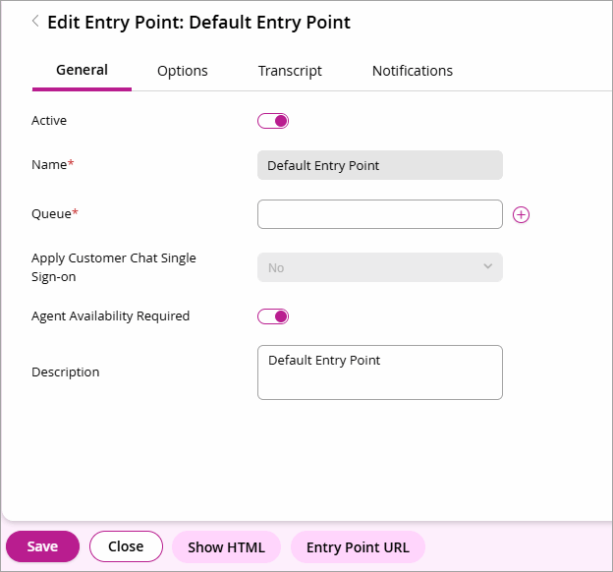Switch to the General tab
The height and width of the screenshot is (572, 613).
tap(82, 71)
